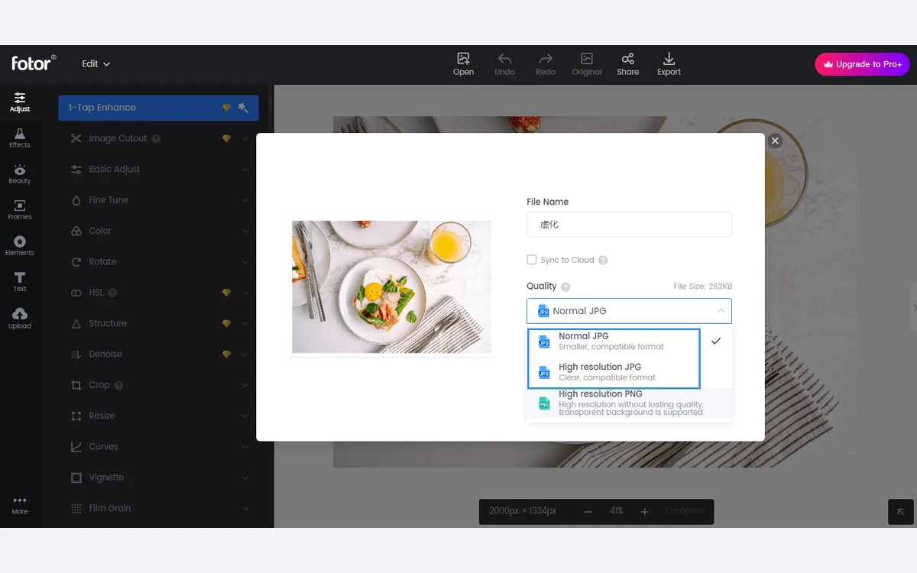Click the help icon beside Crop

(118, 385)
